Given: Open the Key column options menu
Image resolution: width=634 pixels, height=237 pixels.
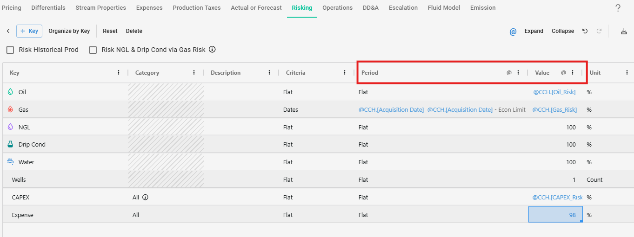Looking at the screenshot, I should coord(119,72).
